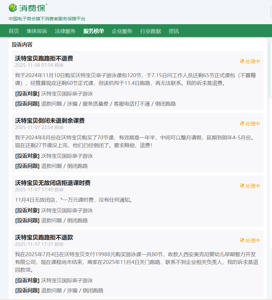Open complaint titled 沃特宝贝倒闭未退剩余课费
Image resolution: width=272 pixels, height=300 pixels.
[x=50, y=121]
